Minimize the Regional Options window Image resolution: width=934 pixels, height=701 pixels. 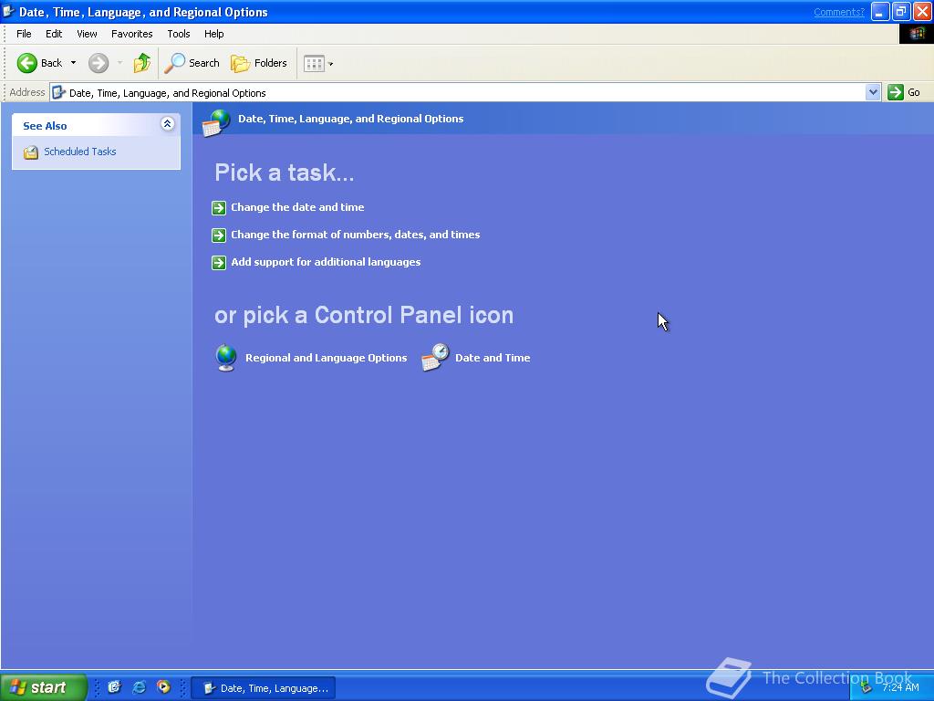880,11
